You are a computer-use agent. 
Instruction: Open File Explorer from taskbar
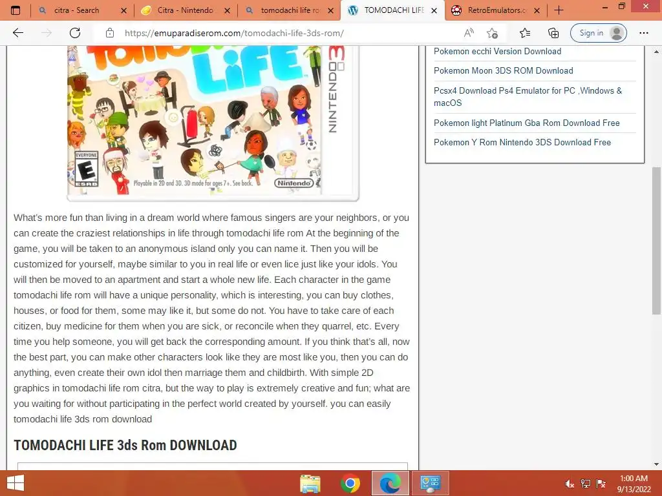click(310, 483)
